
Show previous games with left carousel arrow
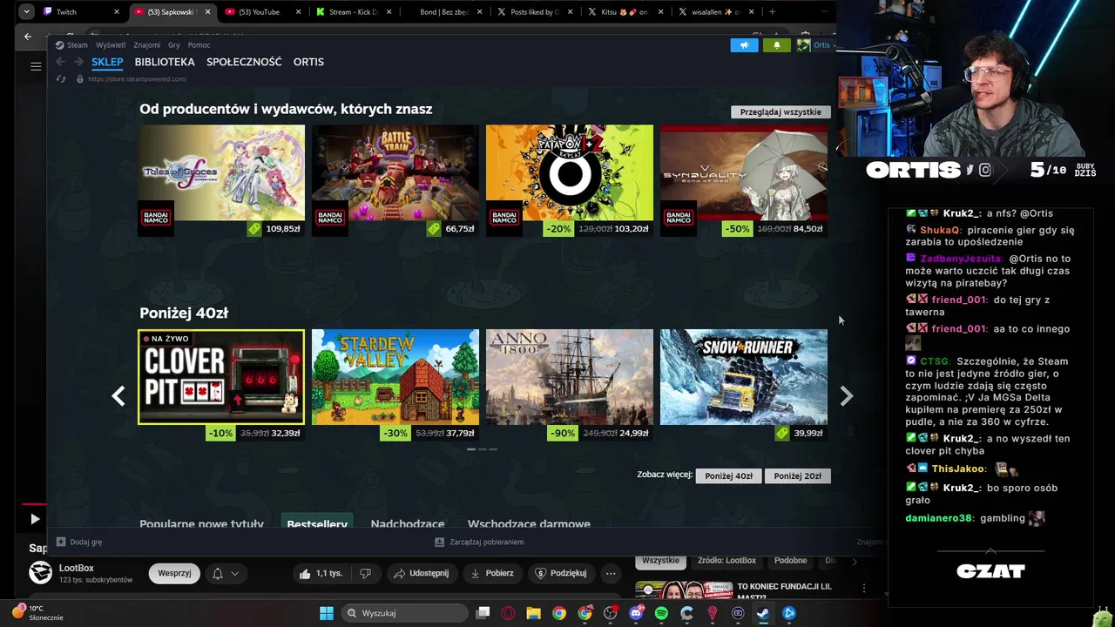point(118,396)
